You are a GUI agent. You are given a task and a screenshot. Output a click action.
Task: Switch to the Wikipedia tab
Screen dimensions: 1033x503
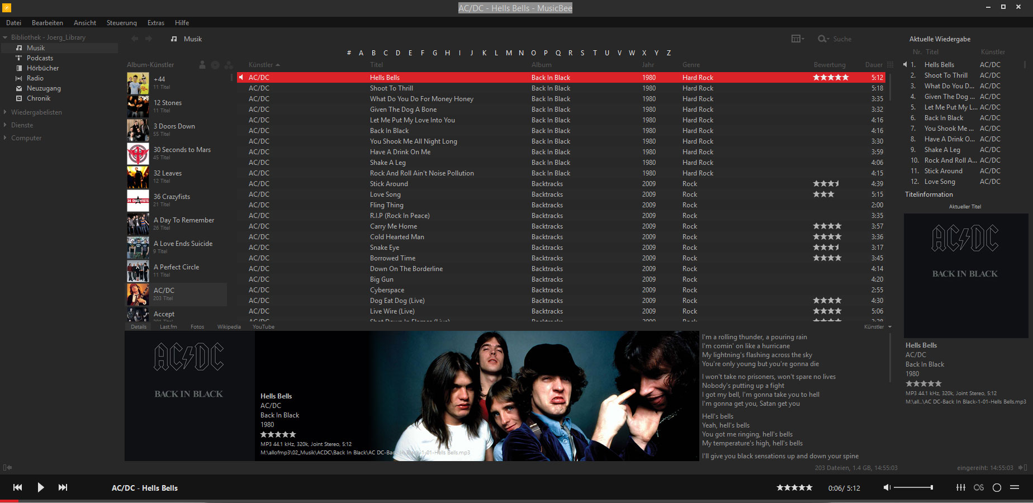(229, 327)
